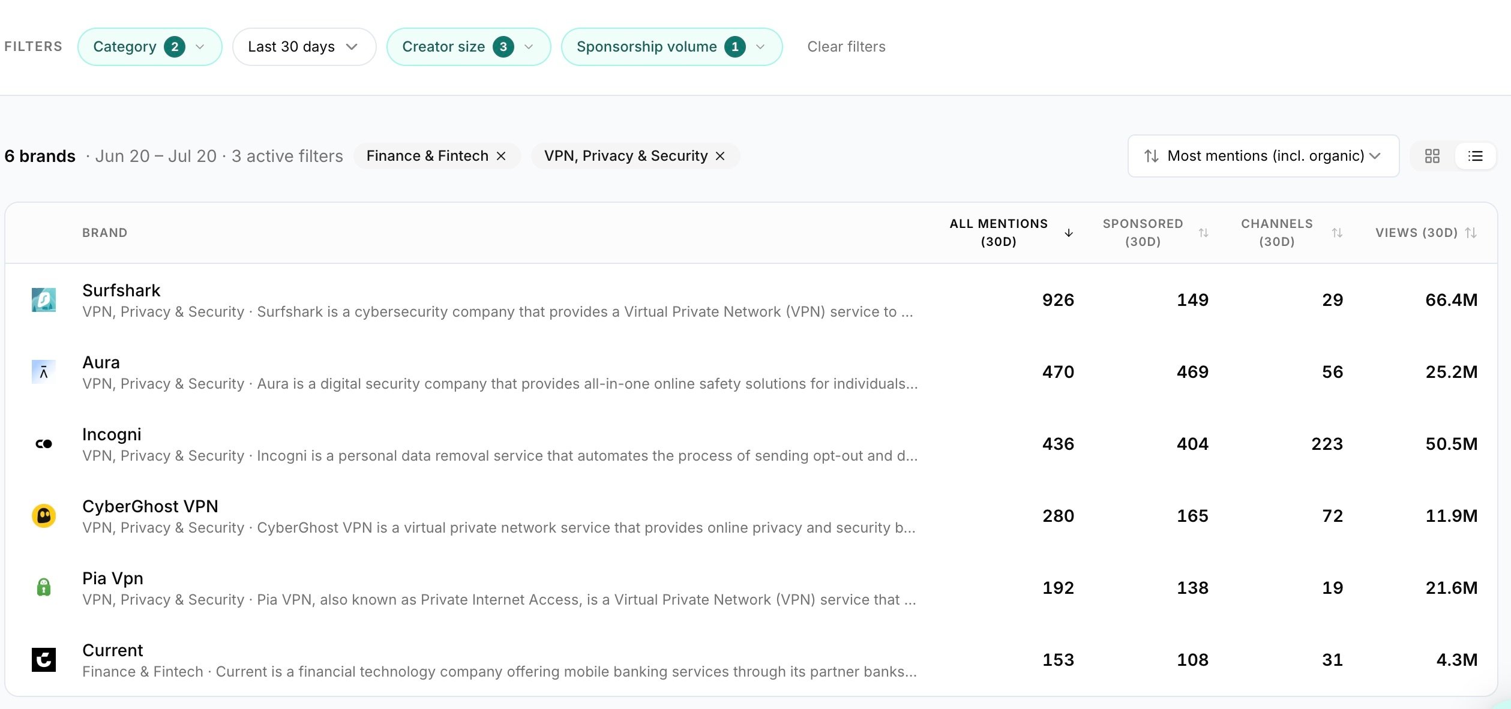This screenshot has height=709, width=1511.
Task: Click CyberGhost VPN's 11.9M views value
Action: click(1452, 516)
